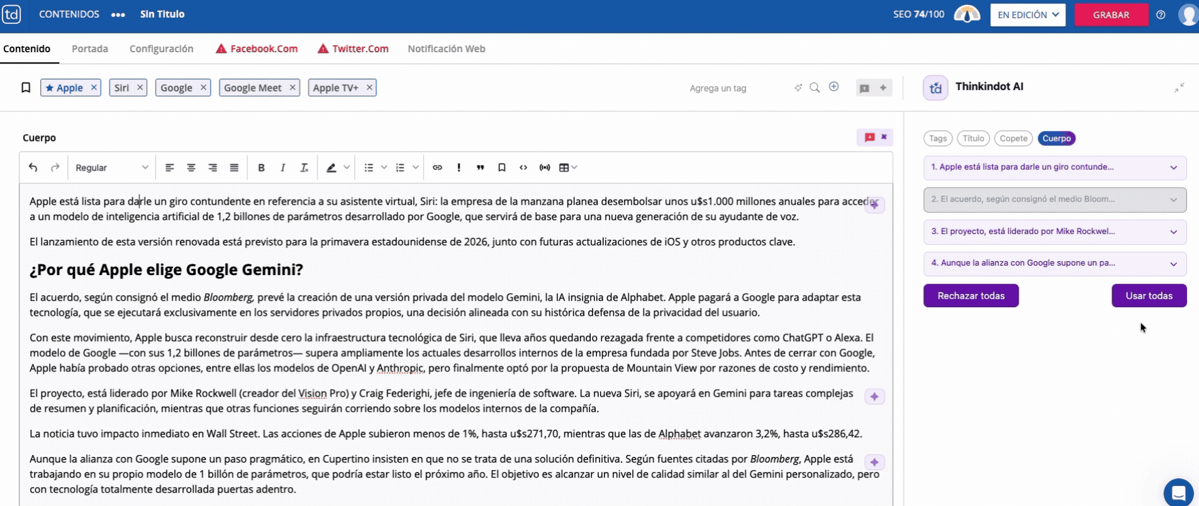This screenshot has width=1199, height=506.
Task: Open the highlight color dropdown
Action: pyautogui.click(x=347, y=167)
